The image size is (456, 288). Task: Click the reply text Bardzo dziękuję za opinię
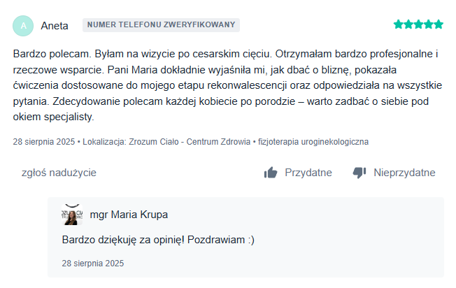(x=158, y=240)
